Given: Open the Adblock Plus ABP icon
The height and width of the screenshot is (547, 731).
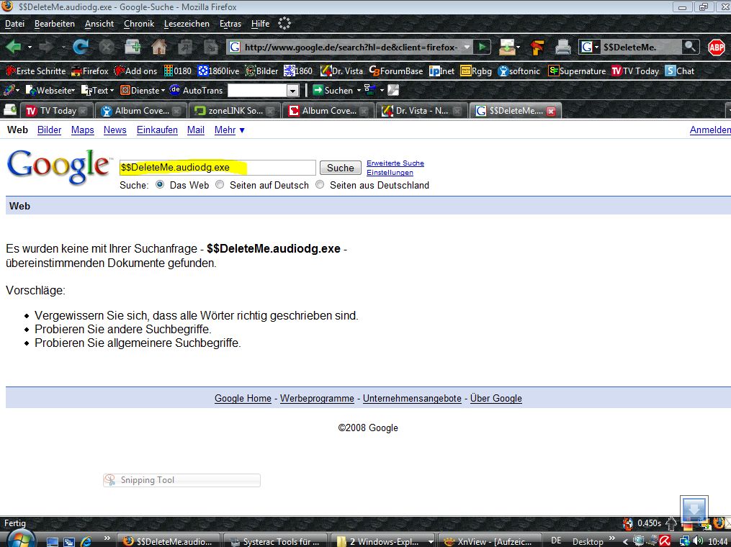Looking at the screenshot, I should click(716, 47).
